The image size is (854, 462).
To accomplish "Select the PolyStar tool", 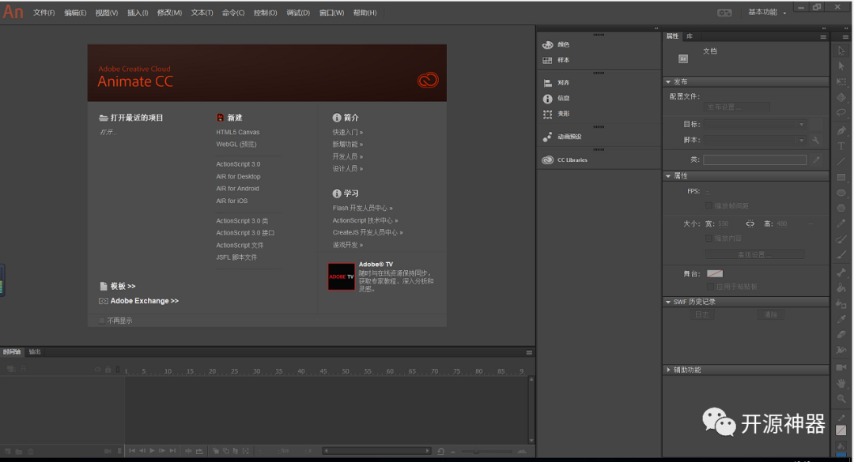I will pos(841,208).
